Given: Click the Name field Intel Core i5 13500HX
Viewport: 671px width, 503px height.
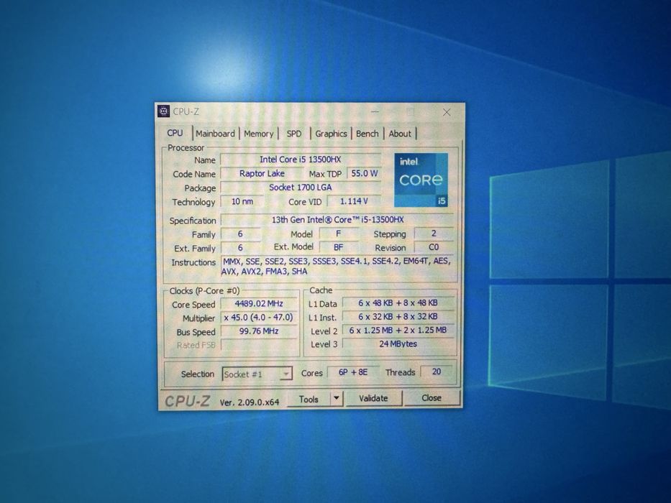Looking at the screenshot, I should (x=301, y=160).
